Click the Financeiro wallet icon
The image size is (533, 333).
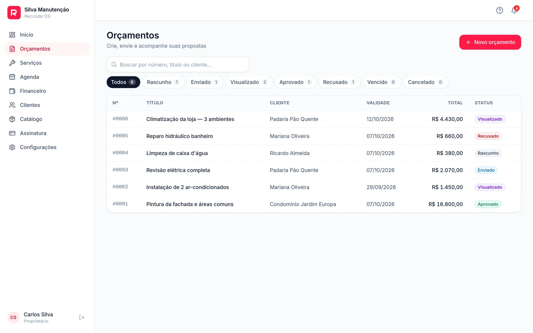(12, 91)
